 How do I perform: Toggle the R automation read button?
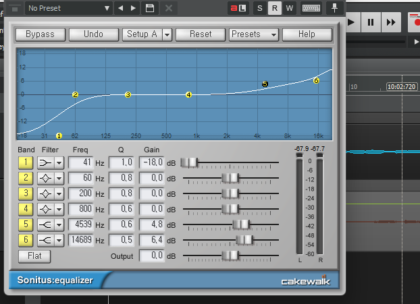point(275,8)
